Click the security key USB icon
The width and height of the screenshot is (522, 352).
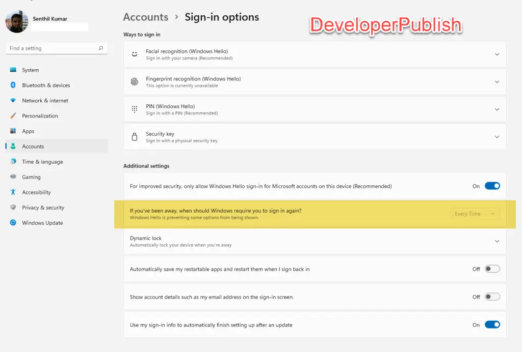(x=135, y=137)
